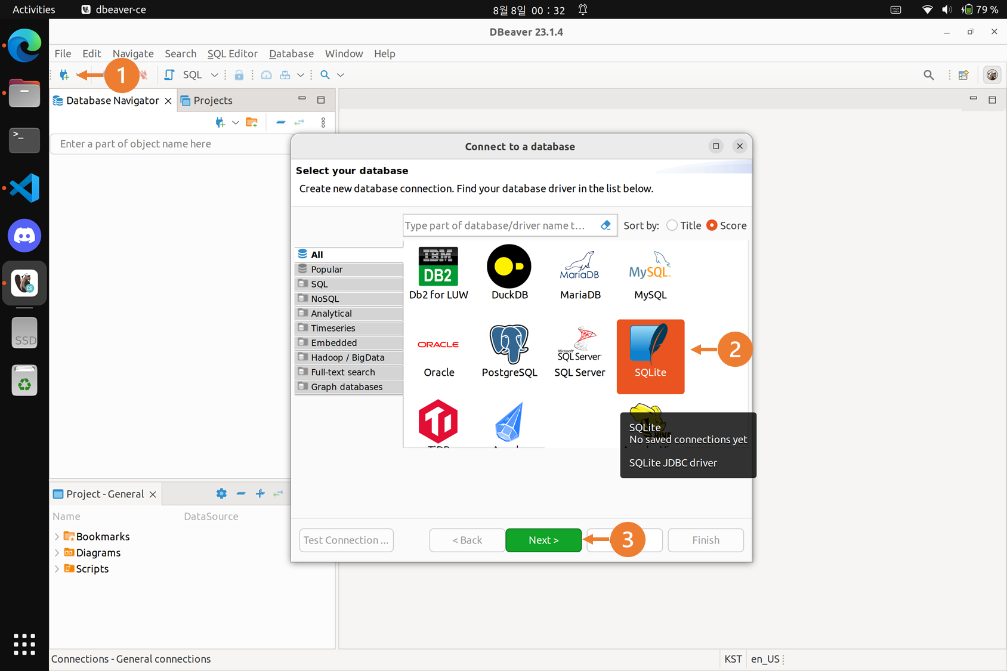Open the project settings gear icon
Screen dimensions: 1007x671
click(x=221, y=493)
